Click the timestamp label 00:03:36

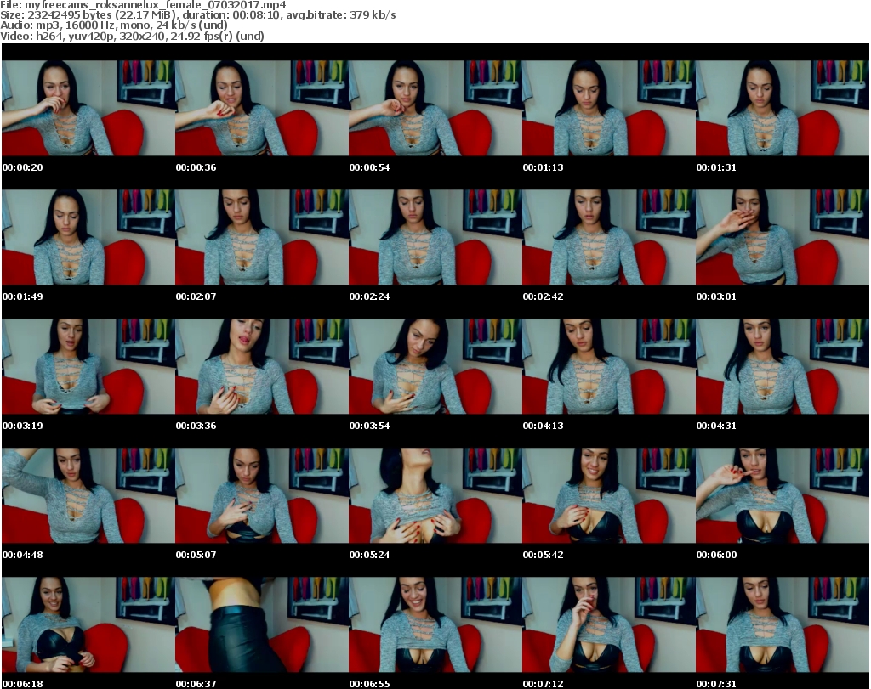196,426
